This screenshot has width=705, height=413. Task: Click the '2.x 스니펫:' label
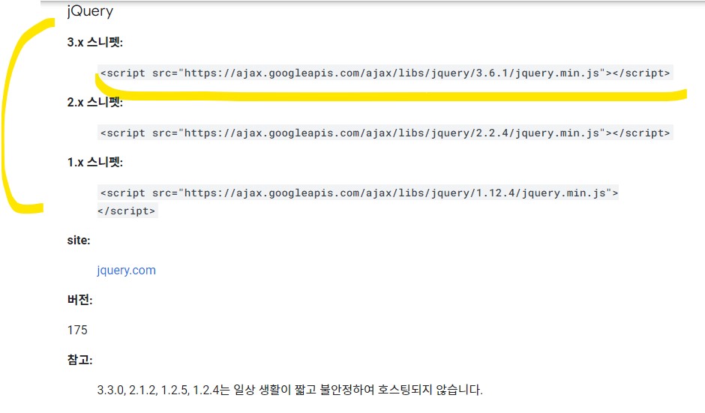click(x=94, y=102)
